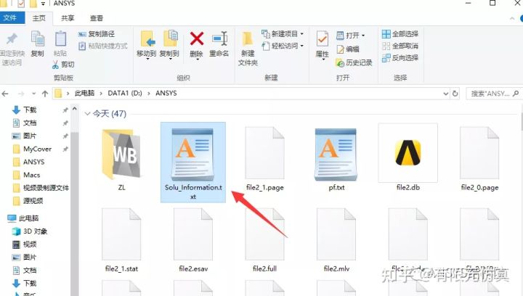Image resolution: width=523 pixels, height=296 pixels.
Task: Click 此电脑 in the address bar
Action: 85,94
